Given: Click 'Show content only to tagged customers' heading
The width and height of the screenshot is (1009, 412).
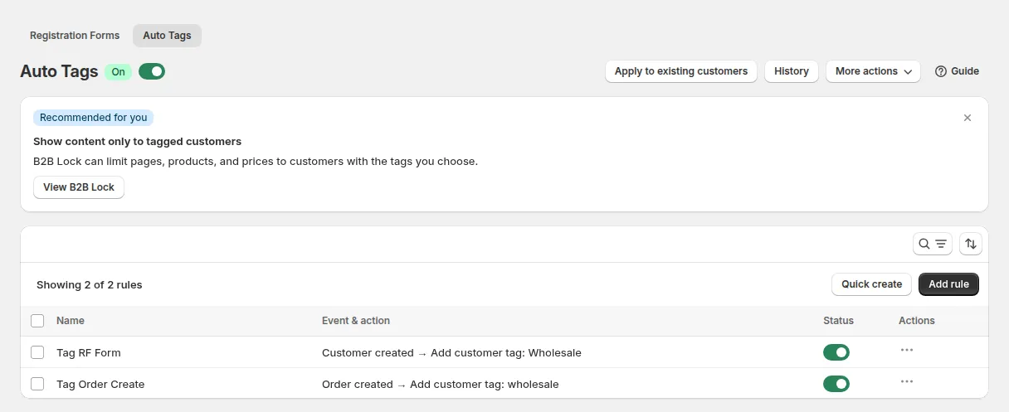Looking at the screenshot, I should 138,142.
